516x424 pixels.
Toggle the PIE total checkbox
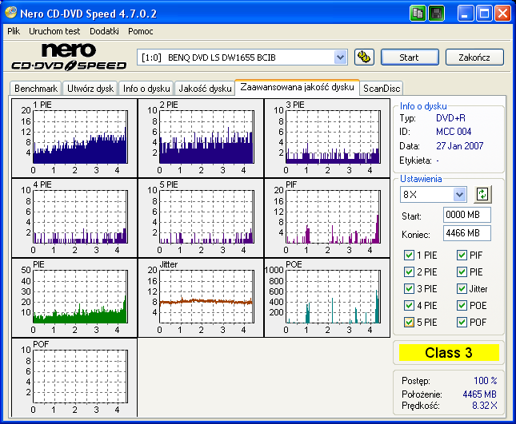pyautogui.click(x=462, y=272)
